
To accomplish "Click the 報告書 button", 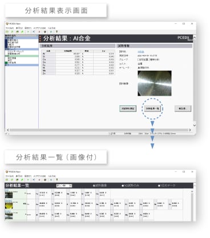I will tap(183, 109).
